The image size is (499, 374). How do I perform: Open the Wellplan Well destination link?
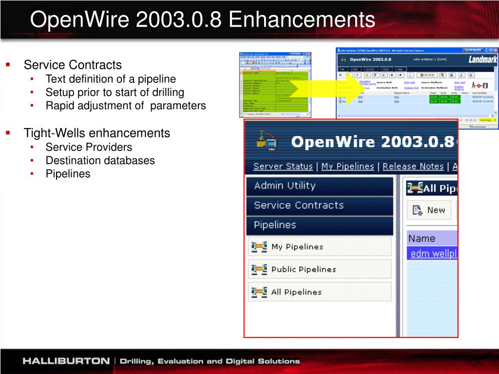click(411, 88)
